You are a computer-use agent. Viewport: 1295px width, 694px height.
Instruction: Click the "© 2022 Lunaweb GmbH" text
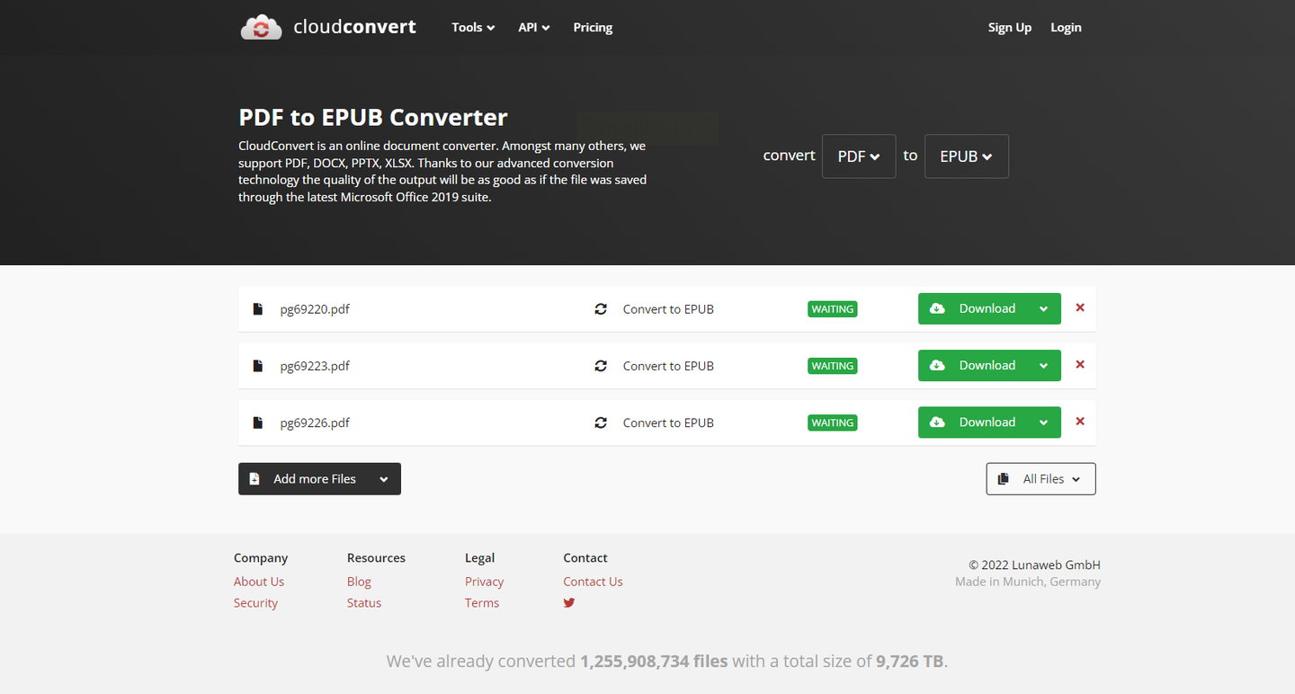point(1034,565)
